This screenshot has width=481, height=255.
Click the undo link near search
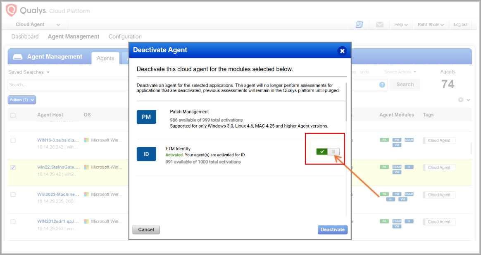coord(364,72)
